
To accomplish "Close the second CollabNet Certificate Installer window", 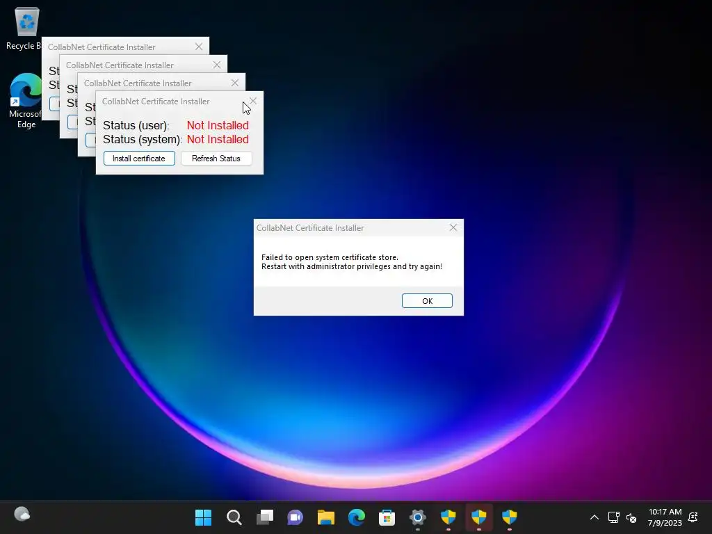I will 217,65.
